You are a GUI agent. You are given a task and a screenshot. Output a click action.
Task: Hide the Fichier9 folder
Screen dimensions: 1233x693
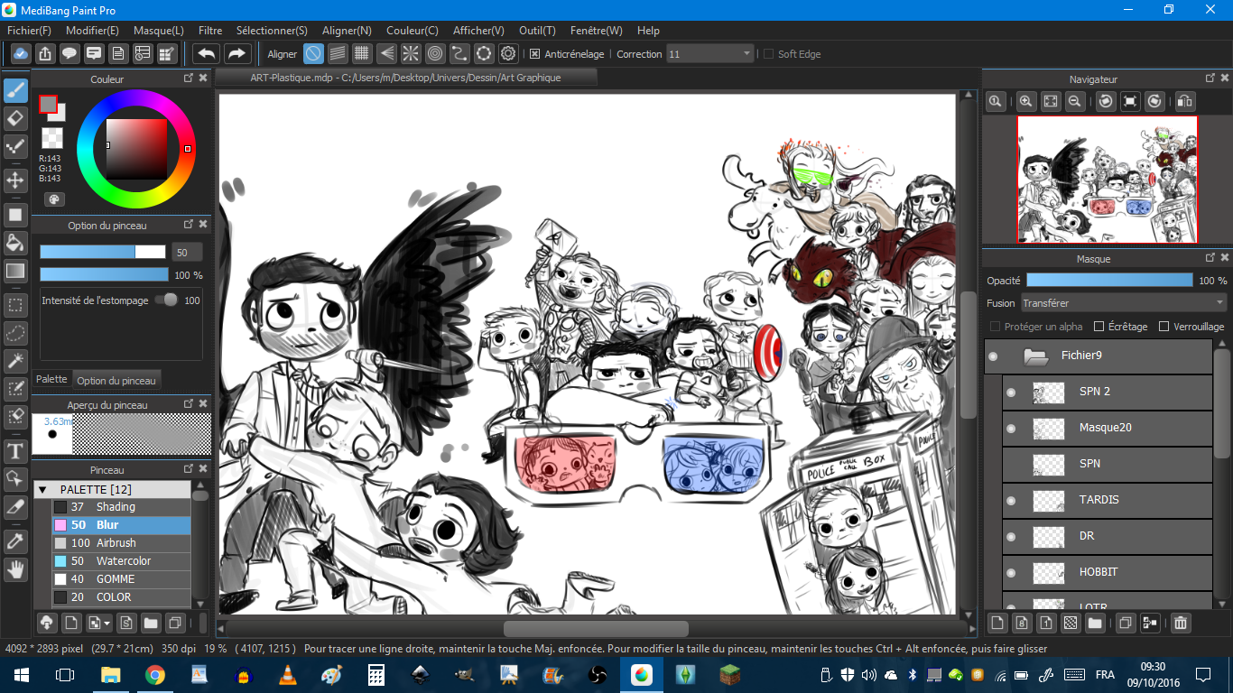pyautogui.click(x=993, y=356)
